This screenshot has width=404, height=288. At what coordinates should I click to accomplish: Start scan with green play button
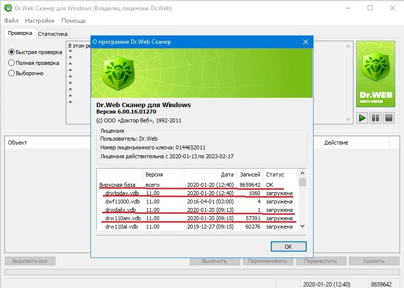click(362, 118)
